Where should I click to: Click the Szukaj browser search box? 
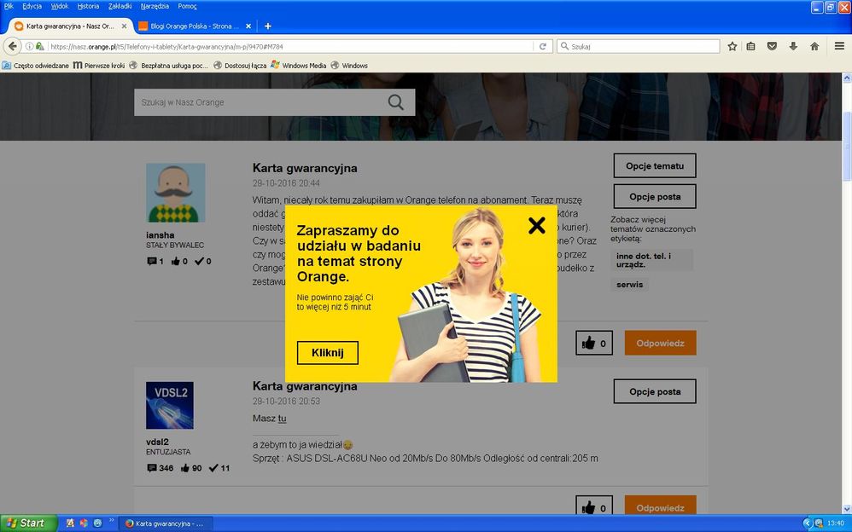639,47
